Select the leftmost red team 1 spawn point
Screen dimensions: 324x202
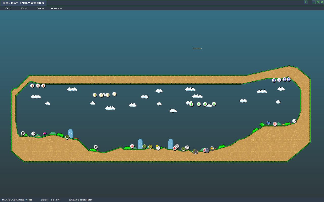(32, 86)
